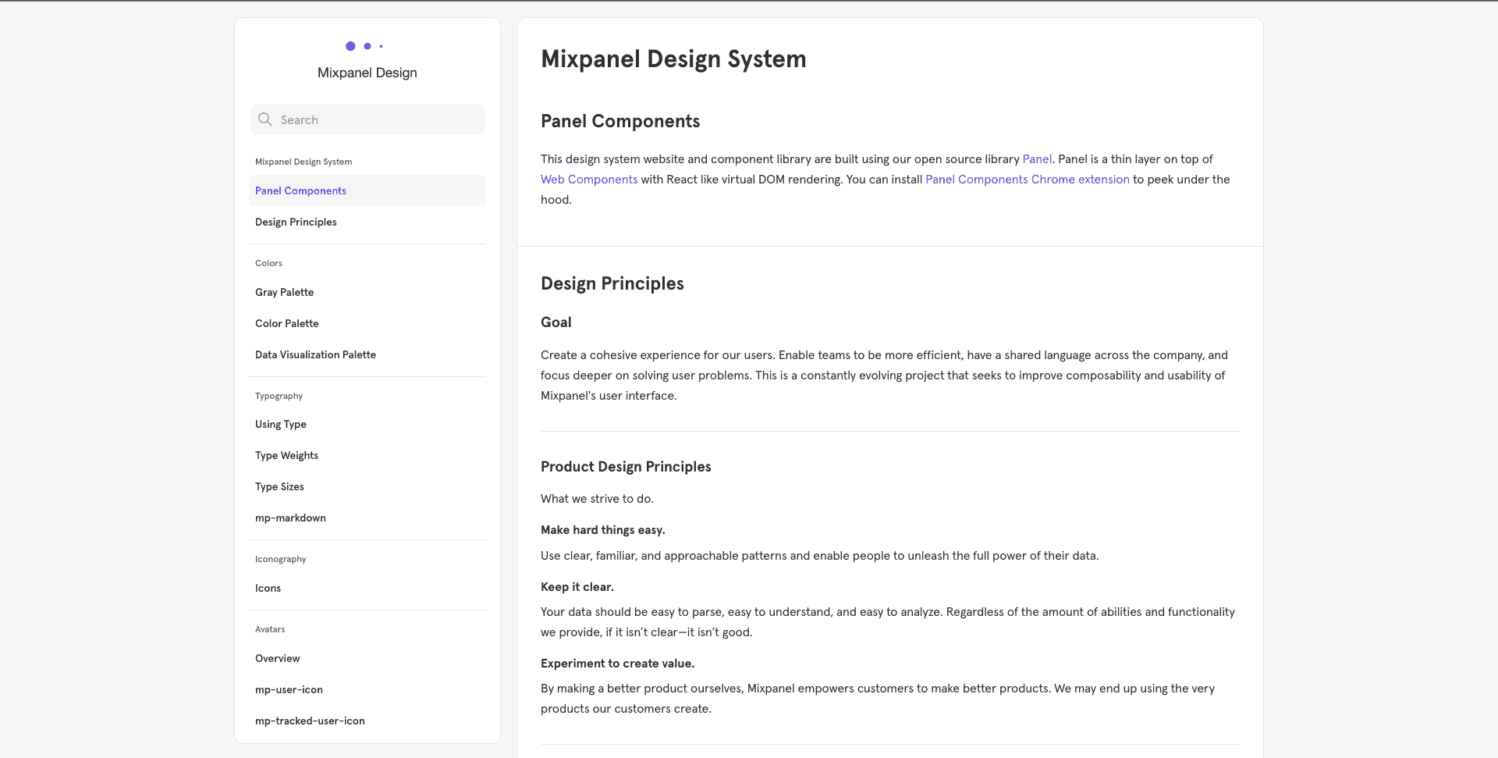Viewport: 1498px width, 758px height.
Task: Go to Color Palette page
Action: pos(367,323)
